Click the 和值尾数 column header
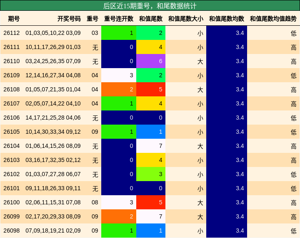 tap(151, 19)
